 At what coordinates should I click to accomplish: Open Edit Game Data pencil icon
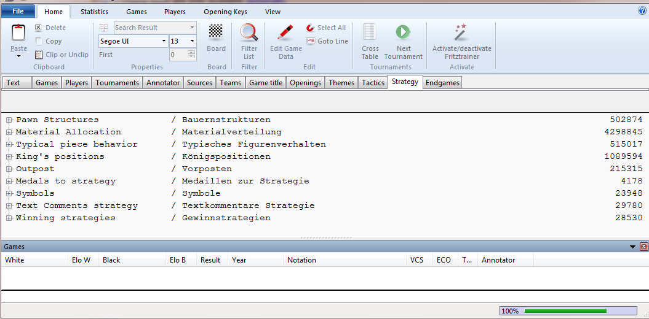click(x=285, y=33)
